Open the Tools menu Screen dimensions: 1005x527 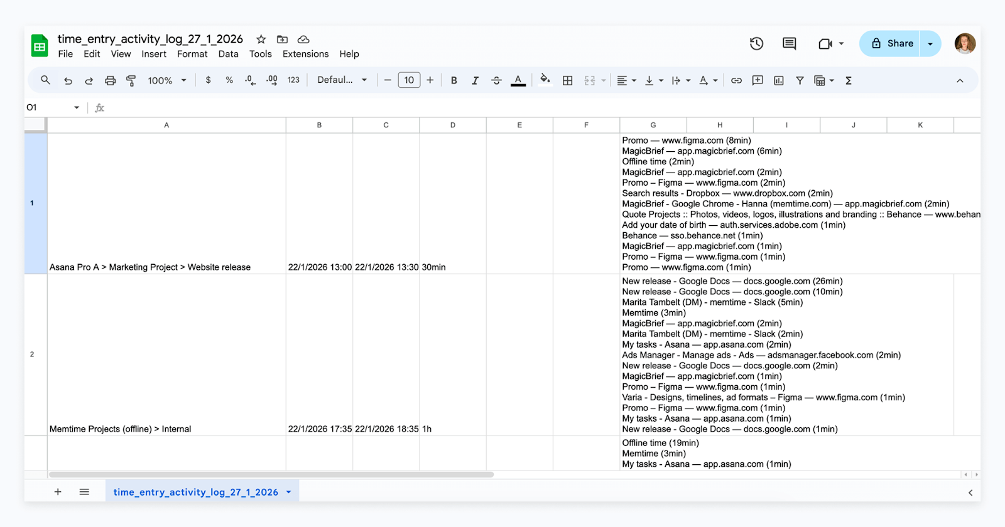[261, 54]
